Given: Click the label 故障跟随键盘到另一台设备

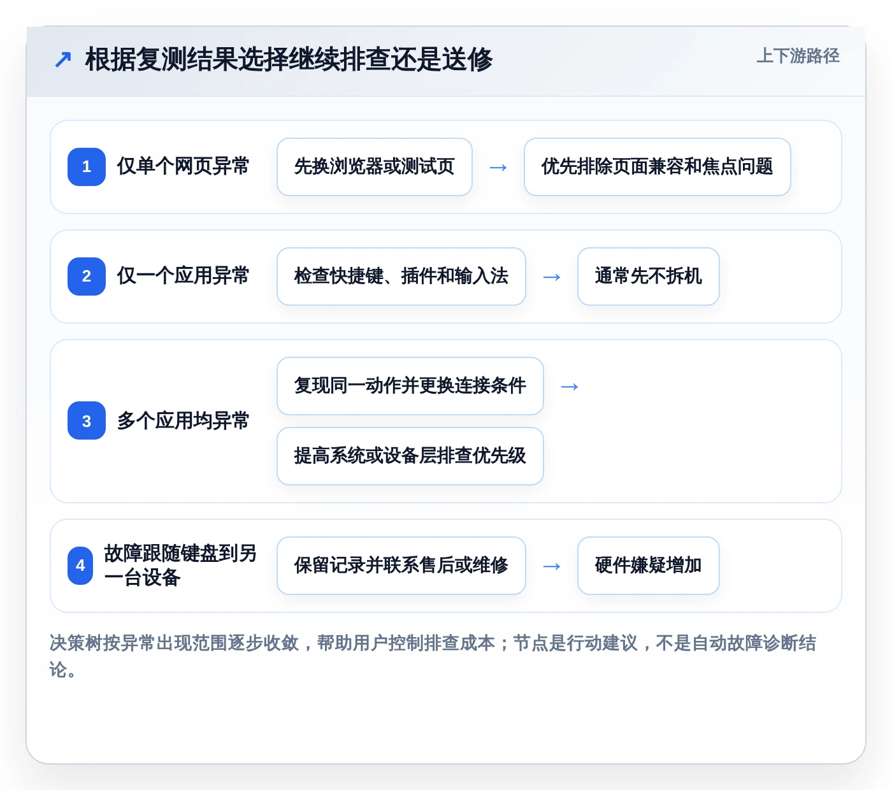Looking at the screenshot, I should (x=180, y=566).
